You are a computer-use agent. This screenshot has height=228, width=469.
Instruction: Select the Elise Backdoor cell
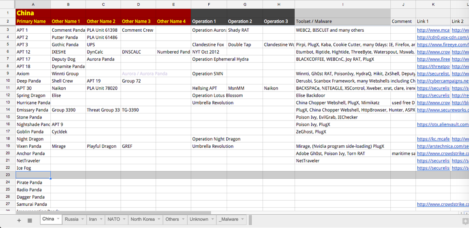point(343,95)
